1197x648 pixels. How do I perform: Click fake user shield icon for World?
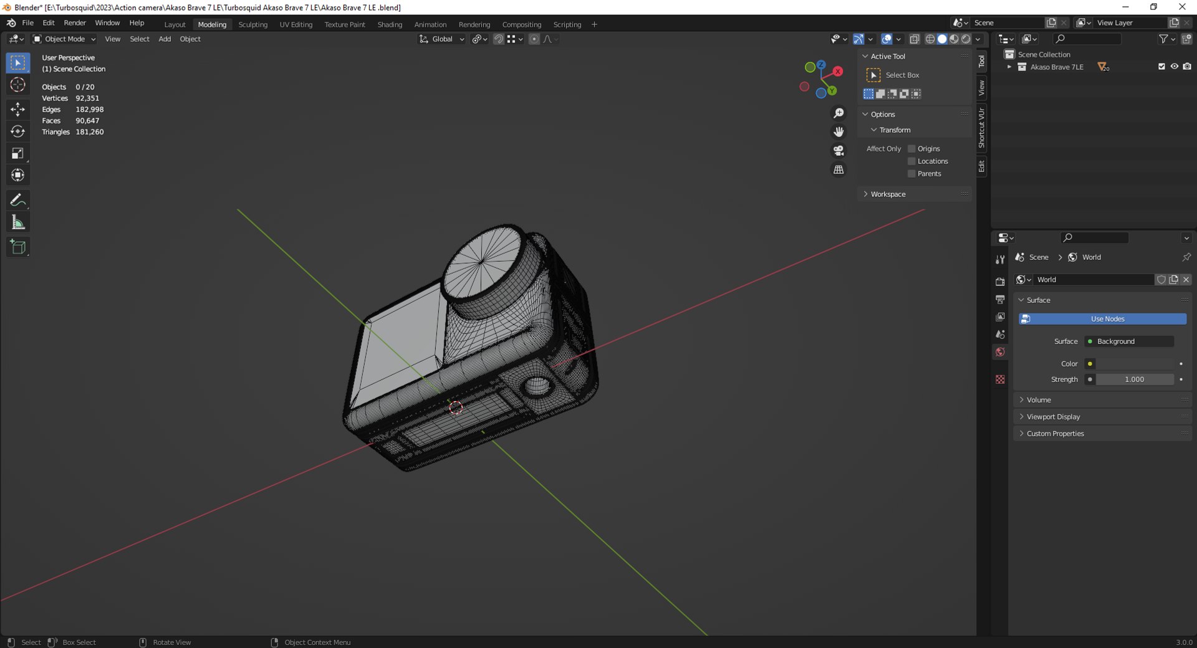click(x=1161, y=280)
